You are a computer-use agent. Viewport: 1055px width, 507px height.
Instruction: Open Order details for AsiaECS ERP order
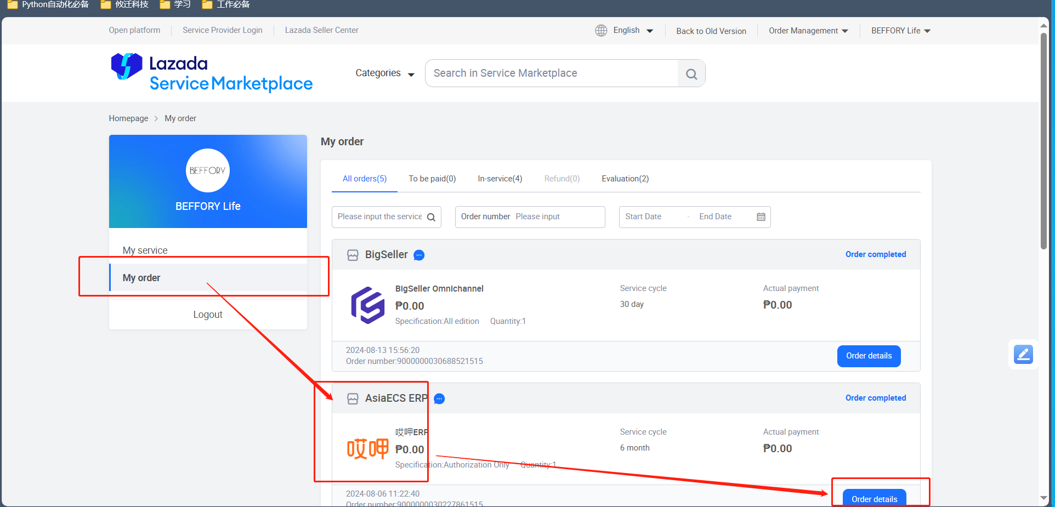pos(874,498)
